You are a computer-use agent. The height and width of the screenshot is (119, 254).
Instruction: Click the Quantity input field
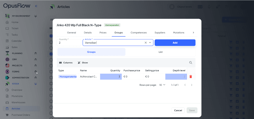(69, 43)
